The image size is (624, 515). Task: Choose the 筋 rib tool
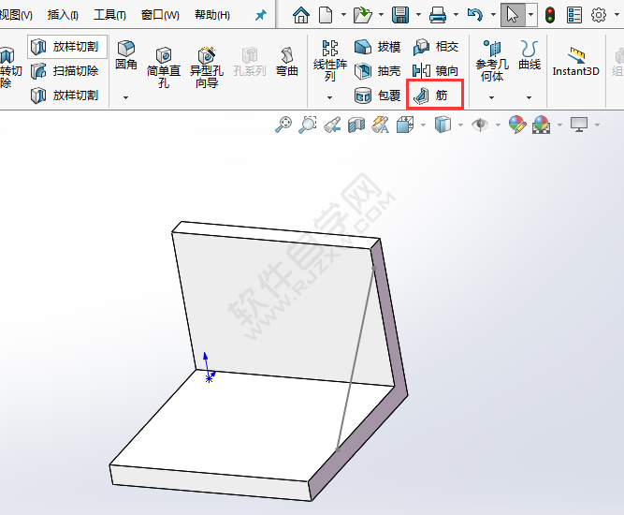tap(435, 95)
